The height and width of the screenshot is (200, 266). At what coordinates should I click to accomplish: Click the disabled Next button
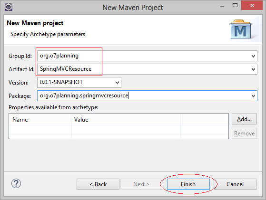click(141, 184)
